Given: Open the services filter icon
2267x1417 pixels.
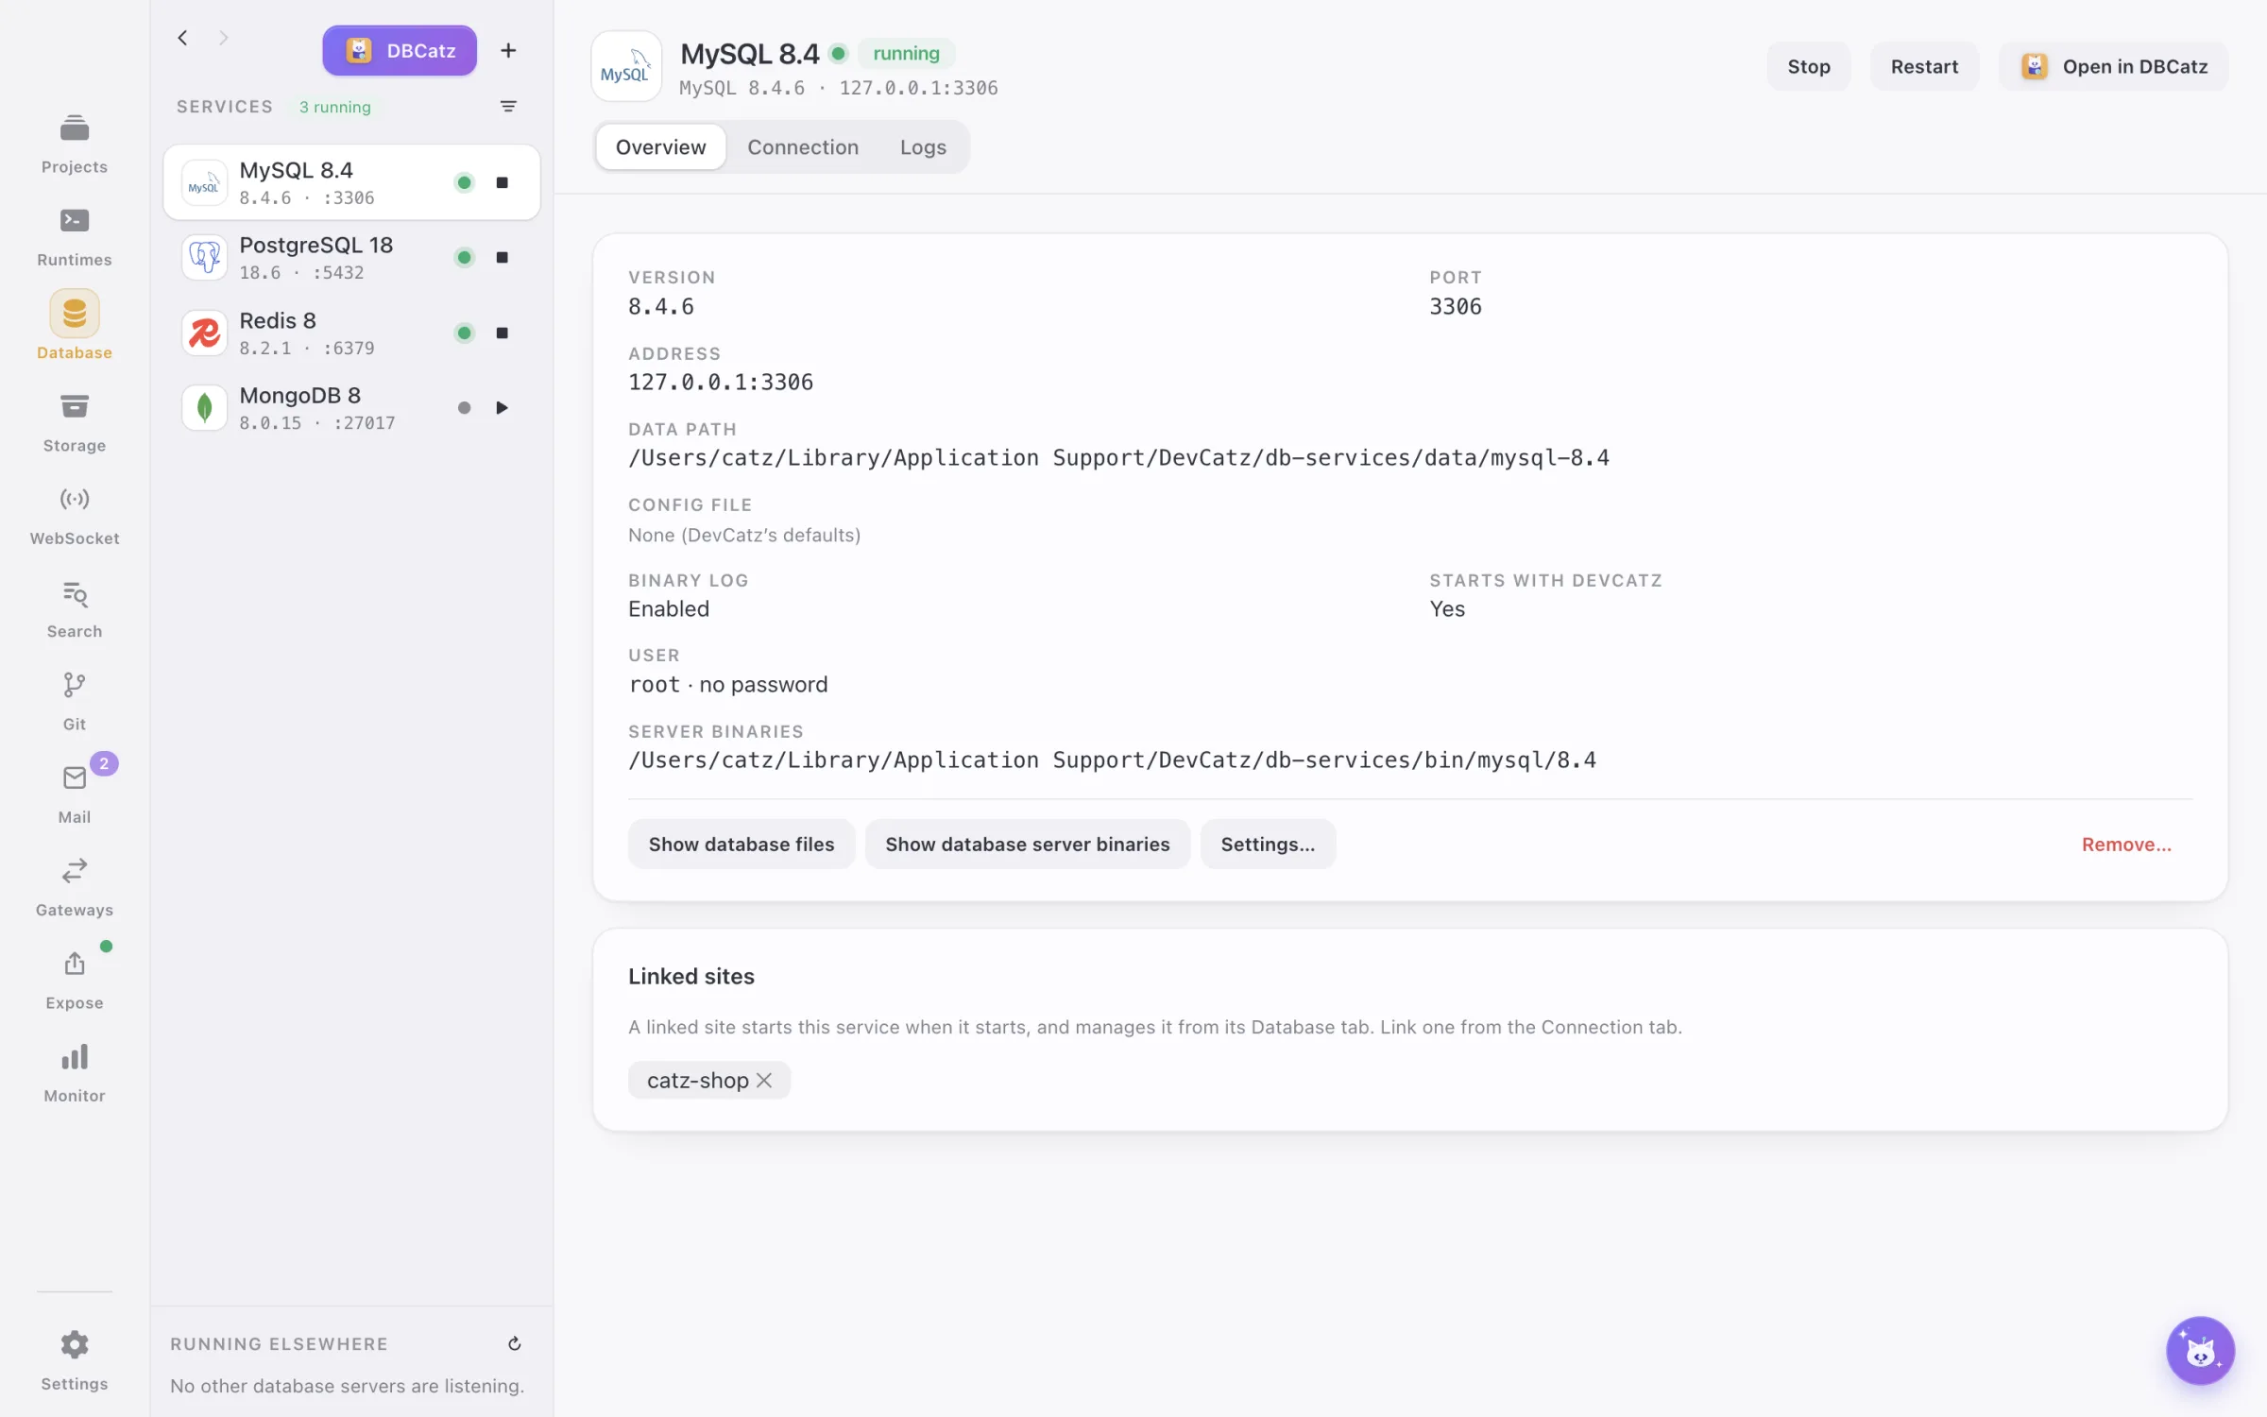Looking at the screenshot, I should point(508,107).
